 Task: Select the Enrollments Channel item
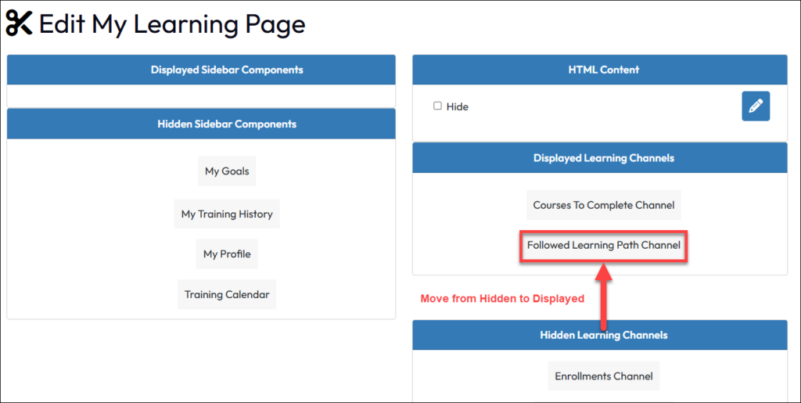(x=603, y=376)
